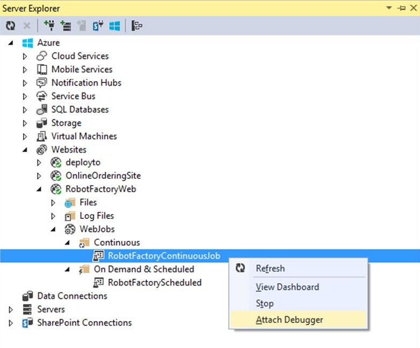
Task: Click Stop in the context menu
Action: pos(265,304)
